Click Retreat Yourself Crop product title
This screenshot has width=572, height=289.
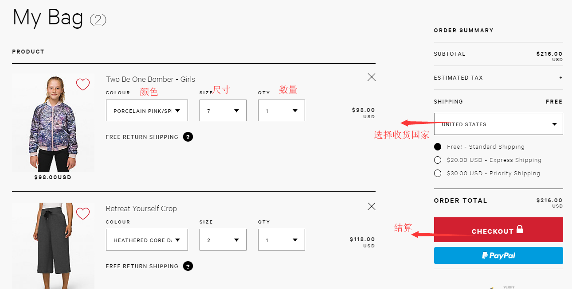point(141,208)
